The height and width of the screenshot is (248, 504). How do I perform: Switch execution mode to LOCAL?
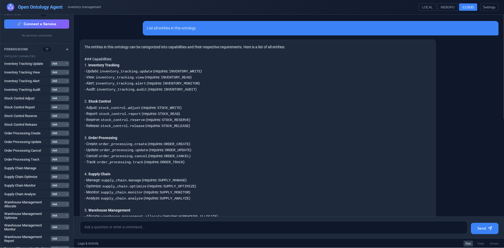pyautogui.click(x=427, y=7)
